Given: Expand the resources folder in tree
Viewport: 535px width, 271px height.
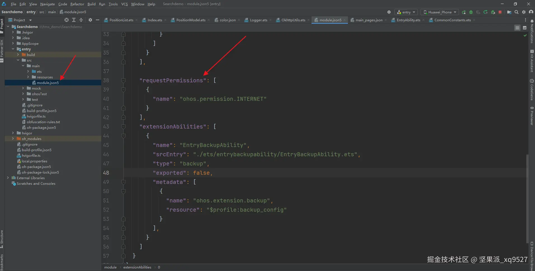Looking at the screenshot, I should coord(28,77).
